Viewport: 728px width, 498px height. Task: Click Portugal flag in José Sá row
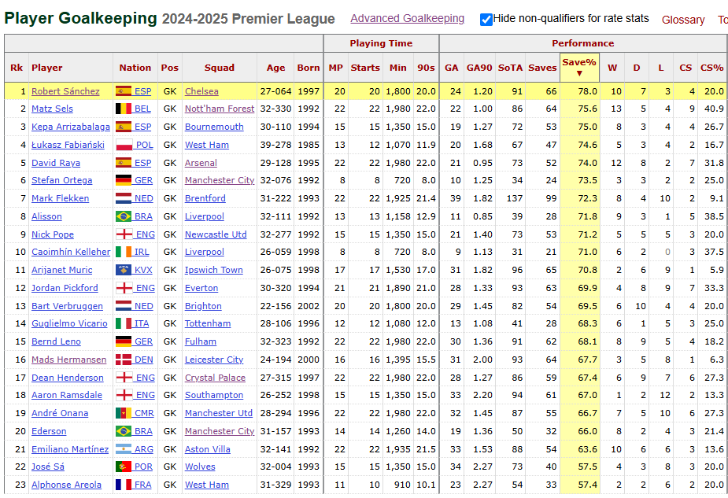(x=124, y=466)
